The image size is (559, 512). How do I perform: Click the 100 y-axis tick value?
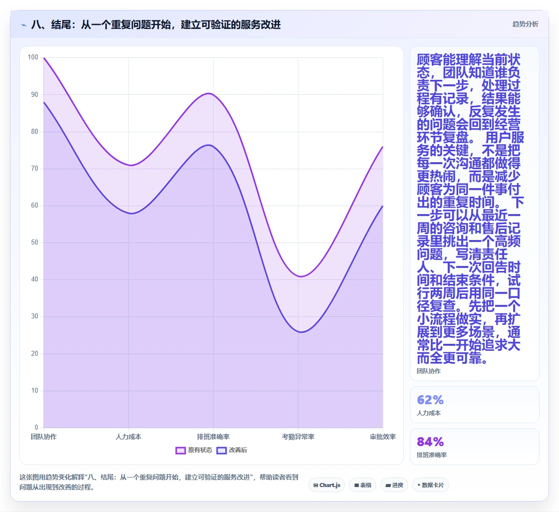coord(33,57)
